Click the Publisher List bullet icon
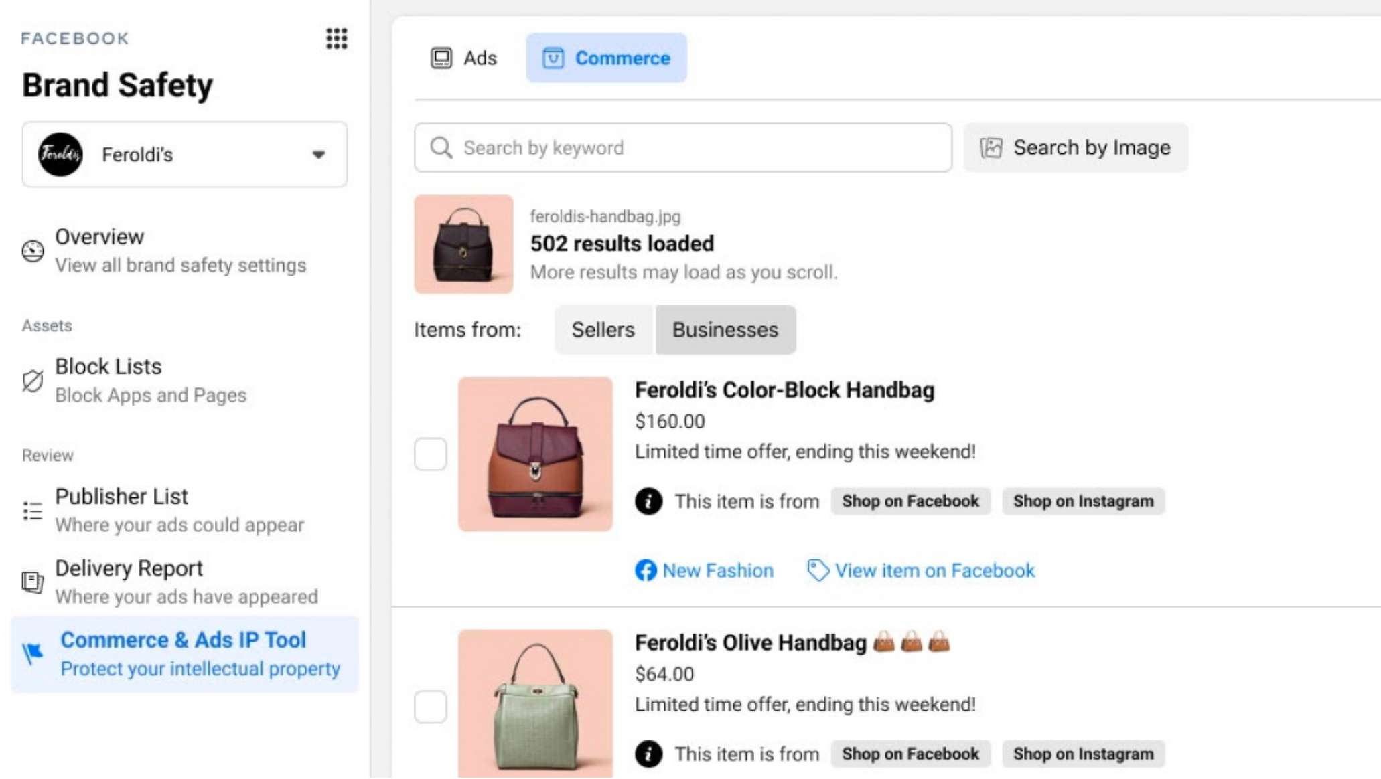The width and height of the screenshot is (1381, 779). click(32, 511)
